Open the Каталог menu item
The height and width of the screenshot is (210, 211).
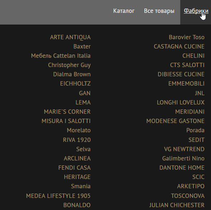pos(124,11)
